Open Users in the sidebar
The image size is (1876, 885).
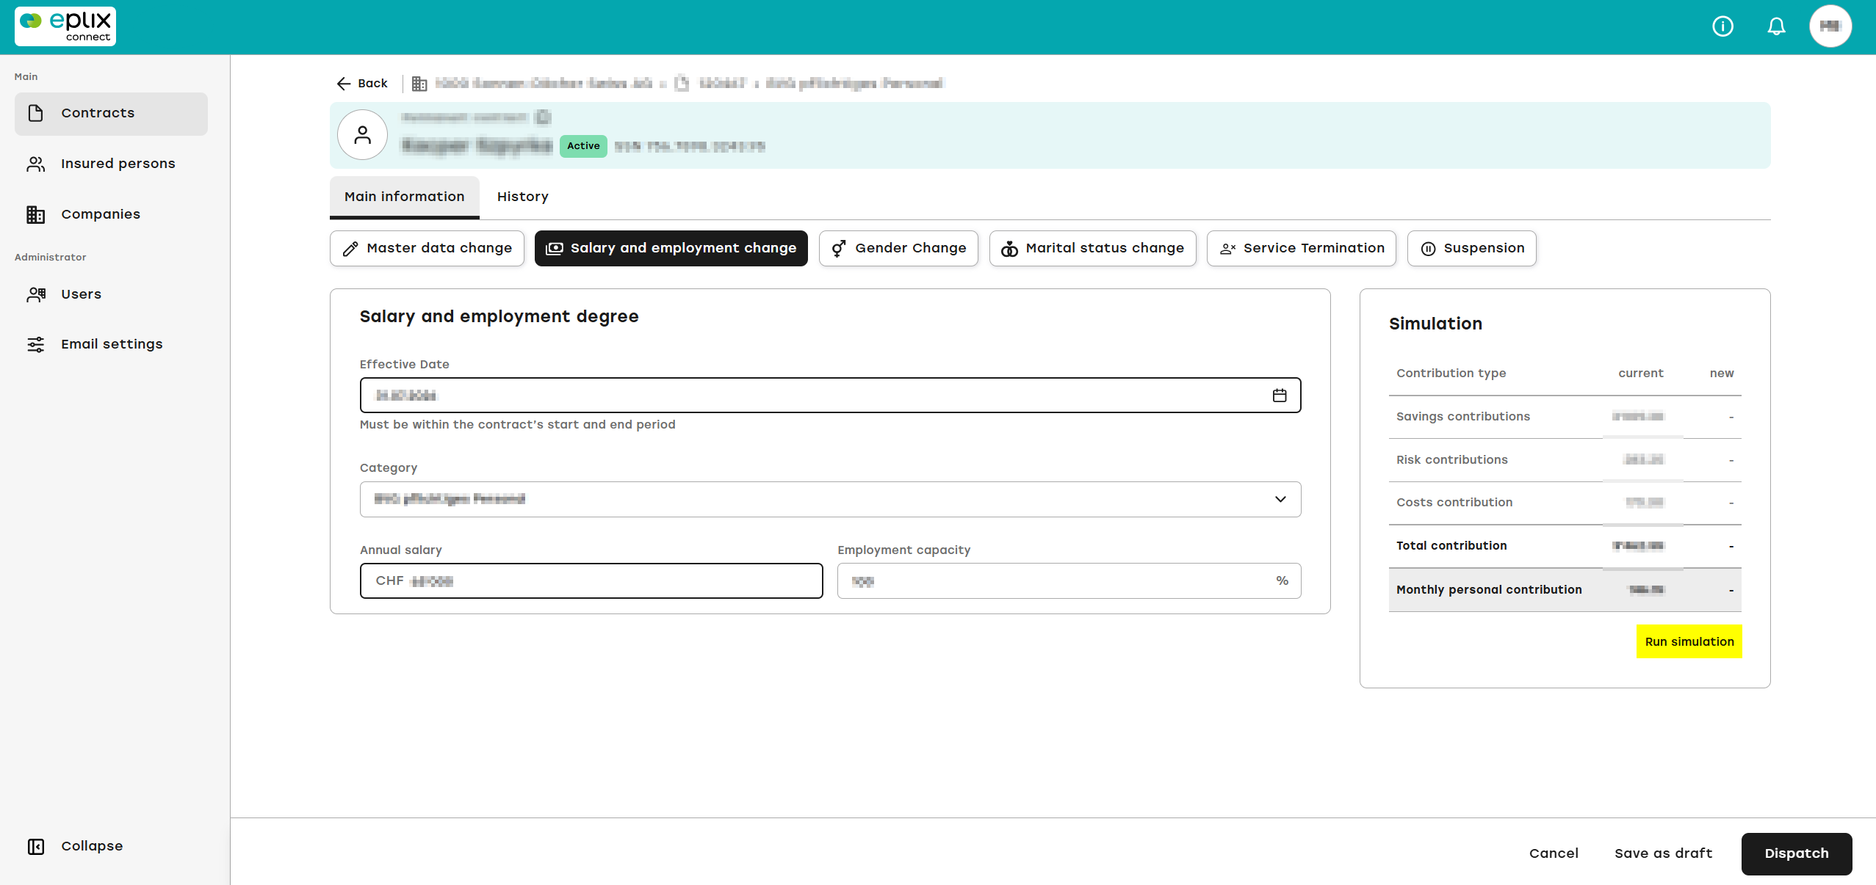point(111,294)
